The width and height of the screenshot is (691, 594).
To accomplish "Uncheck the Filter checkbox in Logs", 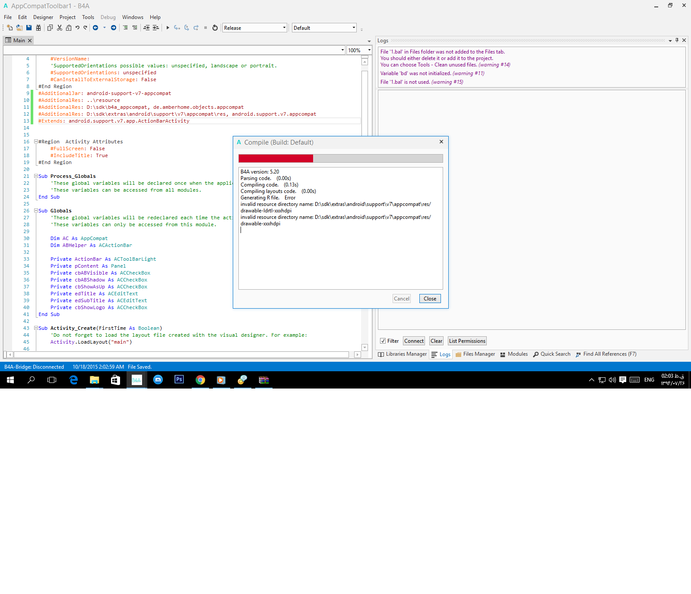I will 383,341.
